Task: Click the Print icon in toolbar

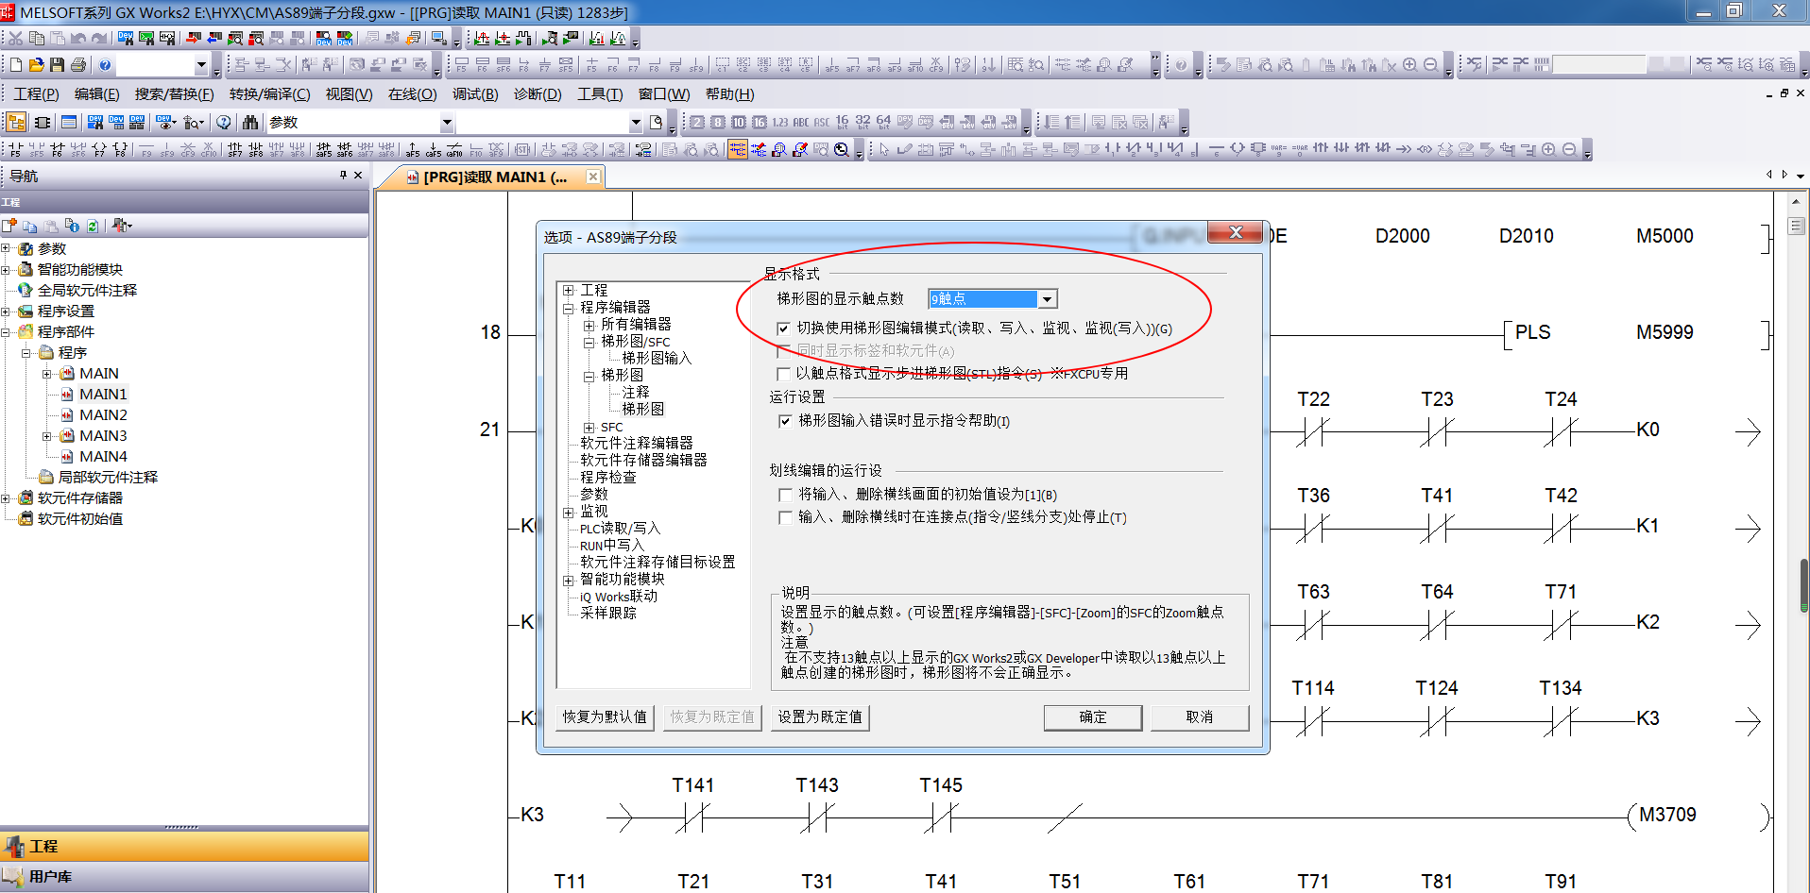Action: pos(77,65)
